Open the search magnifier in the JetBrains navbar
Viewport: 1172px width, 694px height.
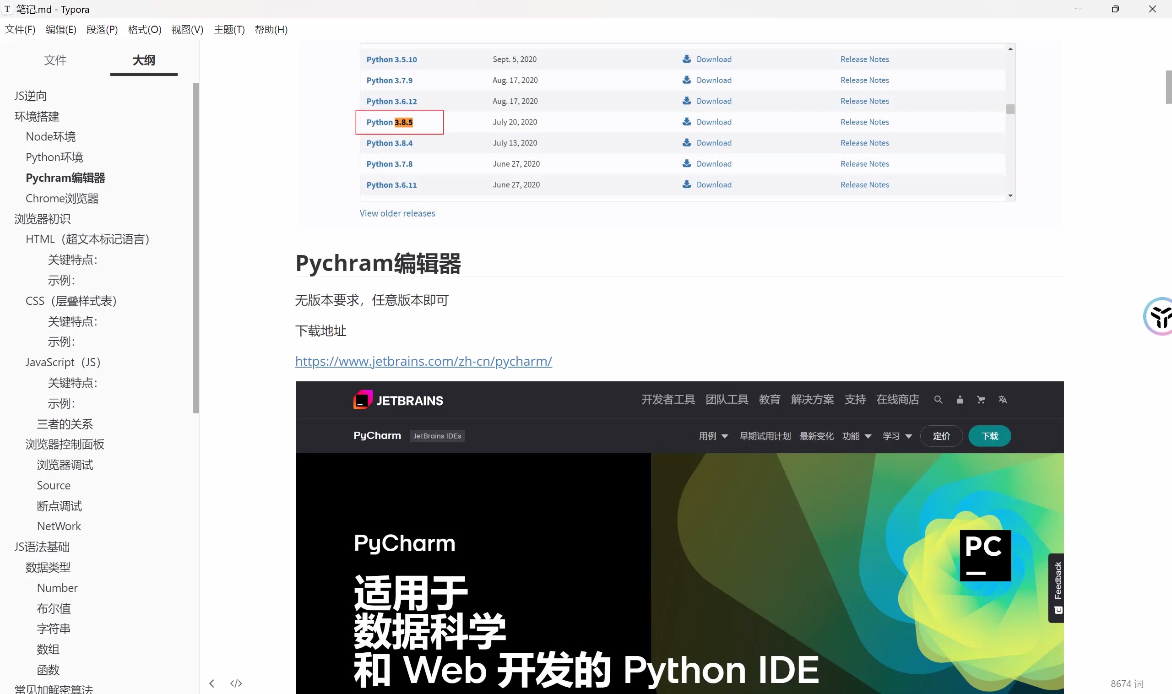tap(938, 400)
